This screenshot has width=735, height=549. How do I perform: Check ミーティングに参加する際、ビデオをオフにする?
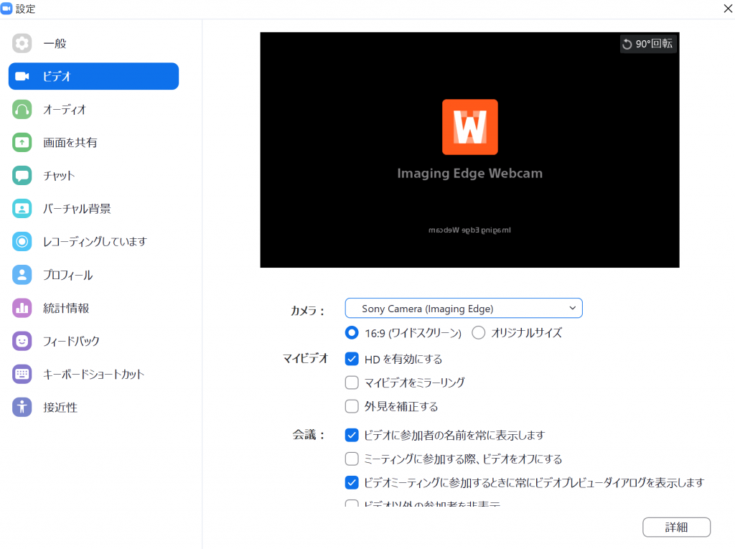(x=352, y=459)
